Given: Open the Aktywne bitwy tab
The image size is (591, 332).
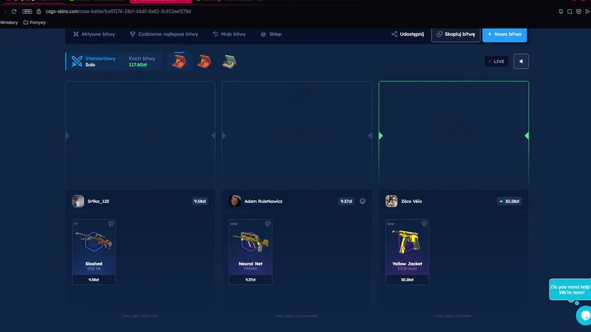Looking at the screenshot, I should click(94, 34).
